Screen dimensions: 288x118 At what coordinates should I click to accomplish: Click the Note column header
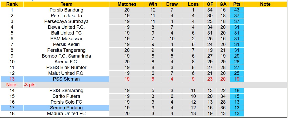[265, 4]
